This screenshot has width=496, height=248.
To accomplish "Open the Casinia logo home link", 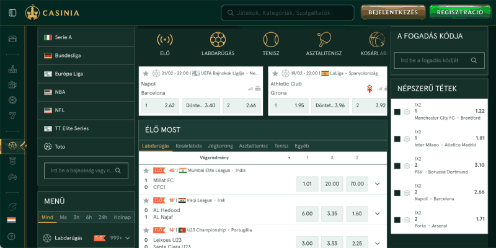I will [x=52, y=12].
